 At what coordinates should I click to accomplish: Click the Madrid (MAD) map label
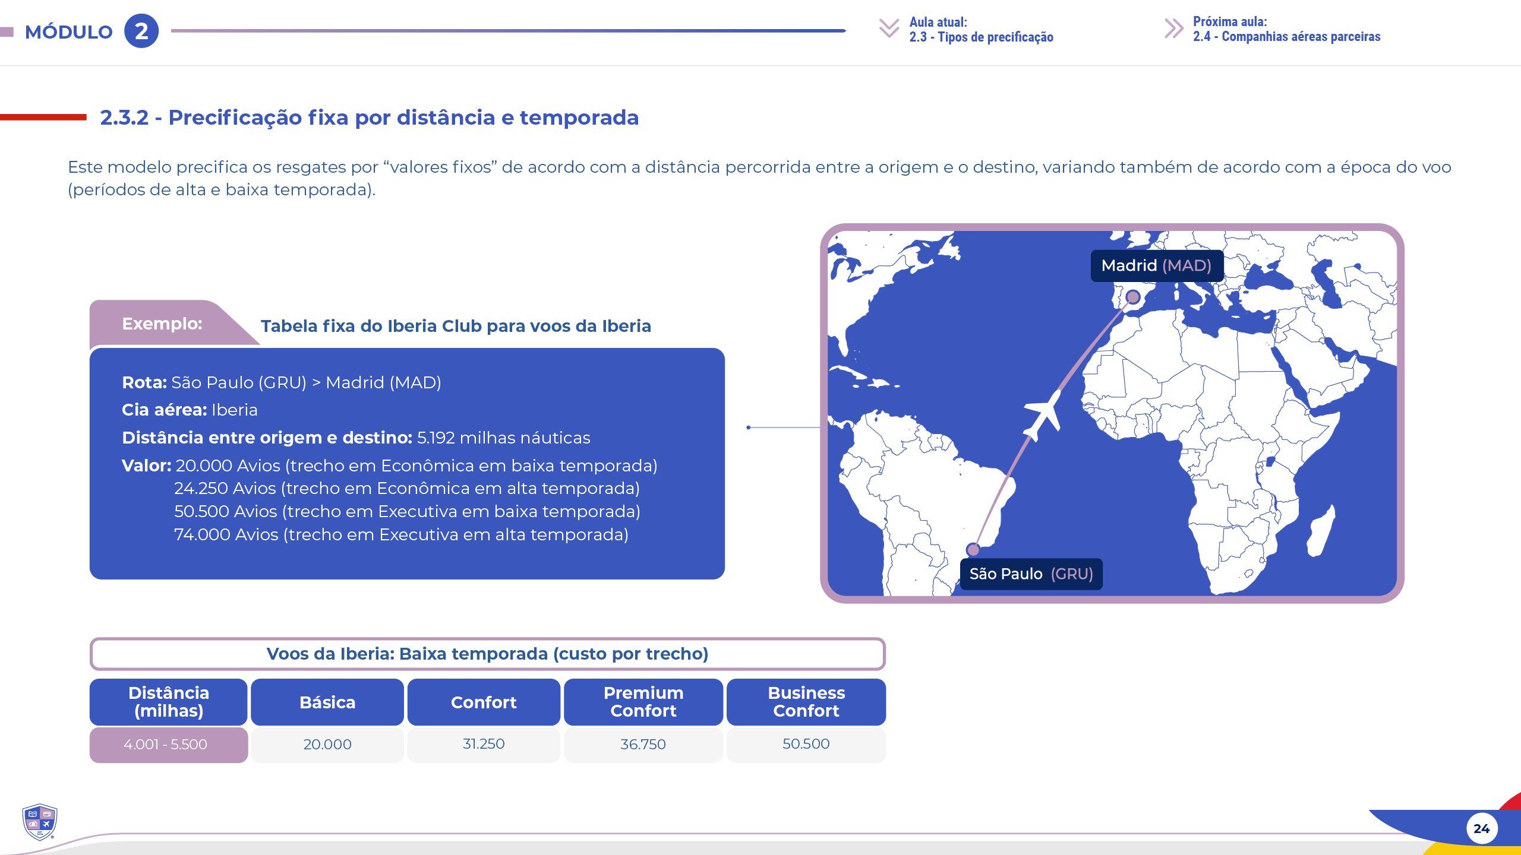tap(1156, 265)
